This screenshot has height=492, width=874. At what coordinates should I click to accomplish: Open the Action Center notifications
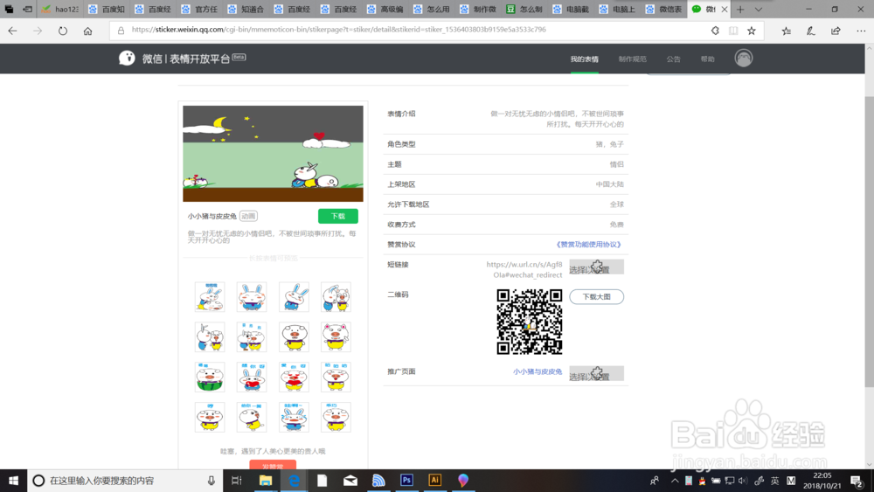pos(857,481)
